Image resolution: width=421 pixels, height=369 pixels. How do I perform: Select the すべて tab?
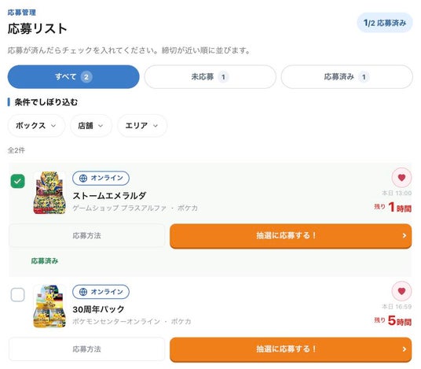coord(73,77)
